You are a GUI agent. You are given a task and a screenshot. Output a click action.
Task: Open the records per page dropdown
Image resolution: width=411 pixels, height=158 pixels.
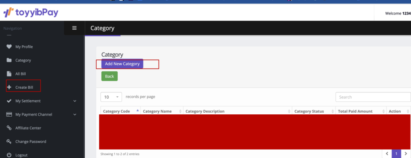coord(111,97)
